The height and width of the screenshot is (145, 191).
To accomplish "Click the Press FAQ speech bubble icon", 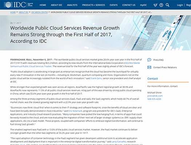I will tap(149, 60).
